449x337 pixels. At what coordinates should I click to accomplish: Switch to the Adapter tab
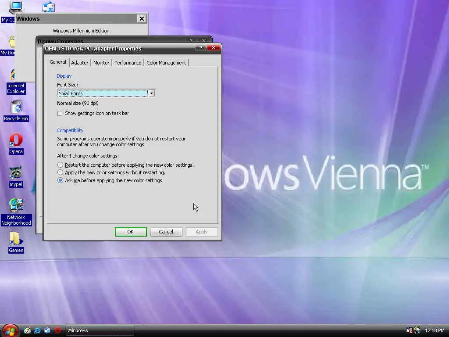point(80,63)
